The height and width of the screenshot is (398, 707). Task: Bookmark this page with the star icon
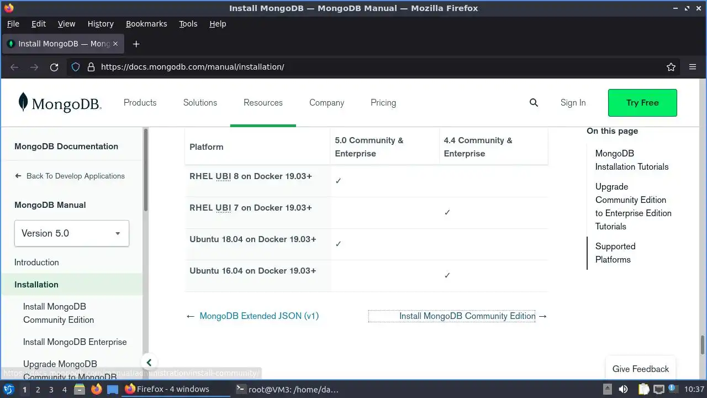pos(671,67)
